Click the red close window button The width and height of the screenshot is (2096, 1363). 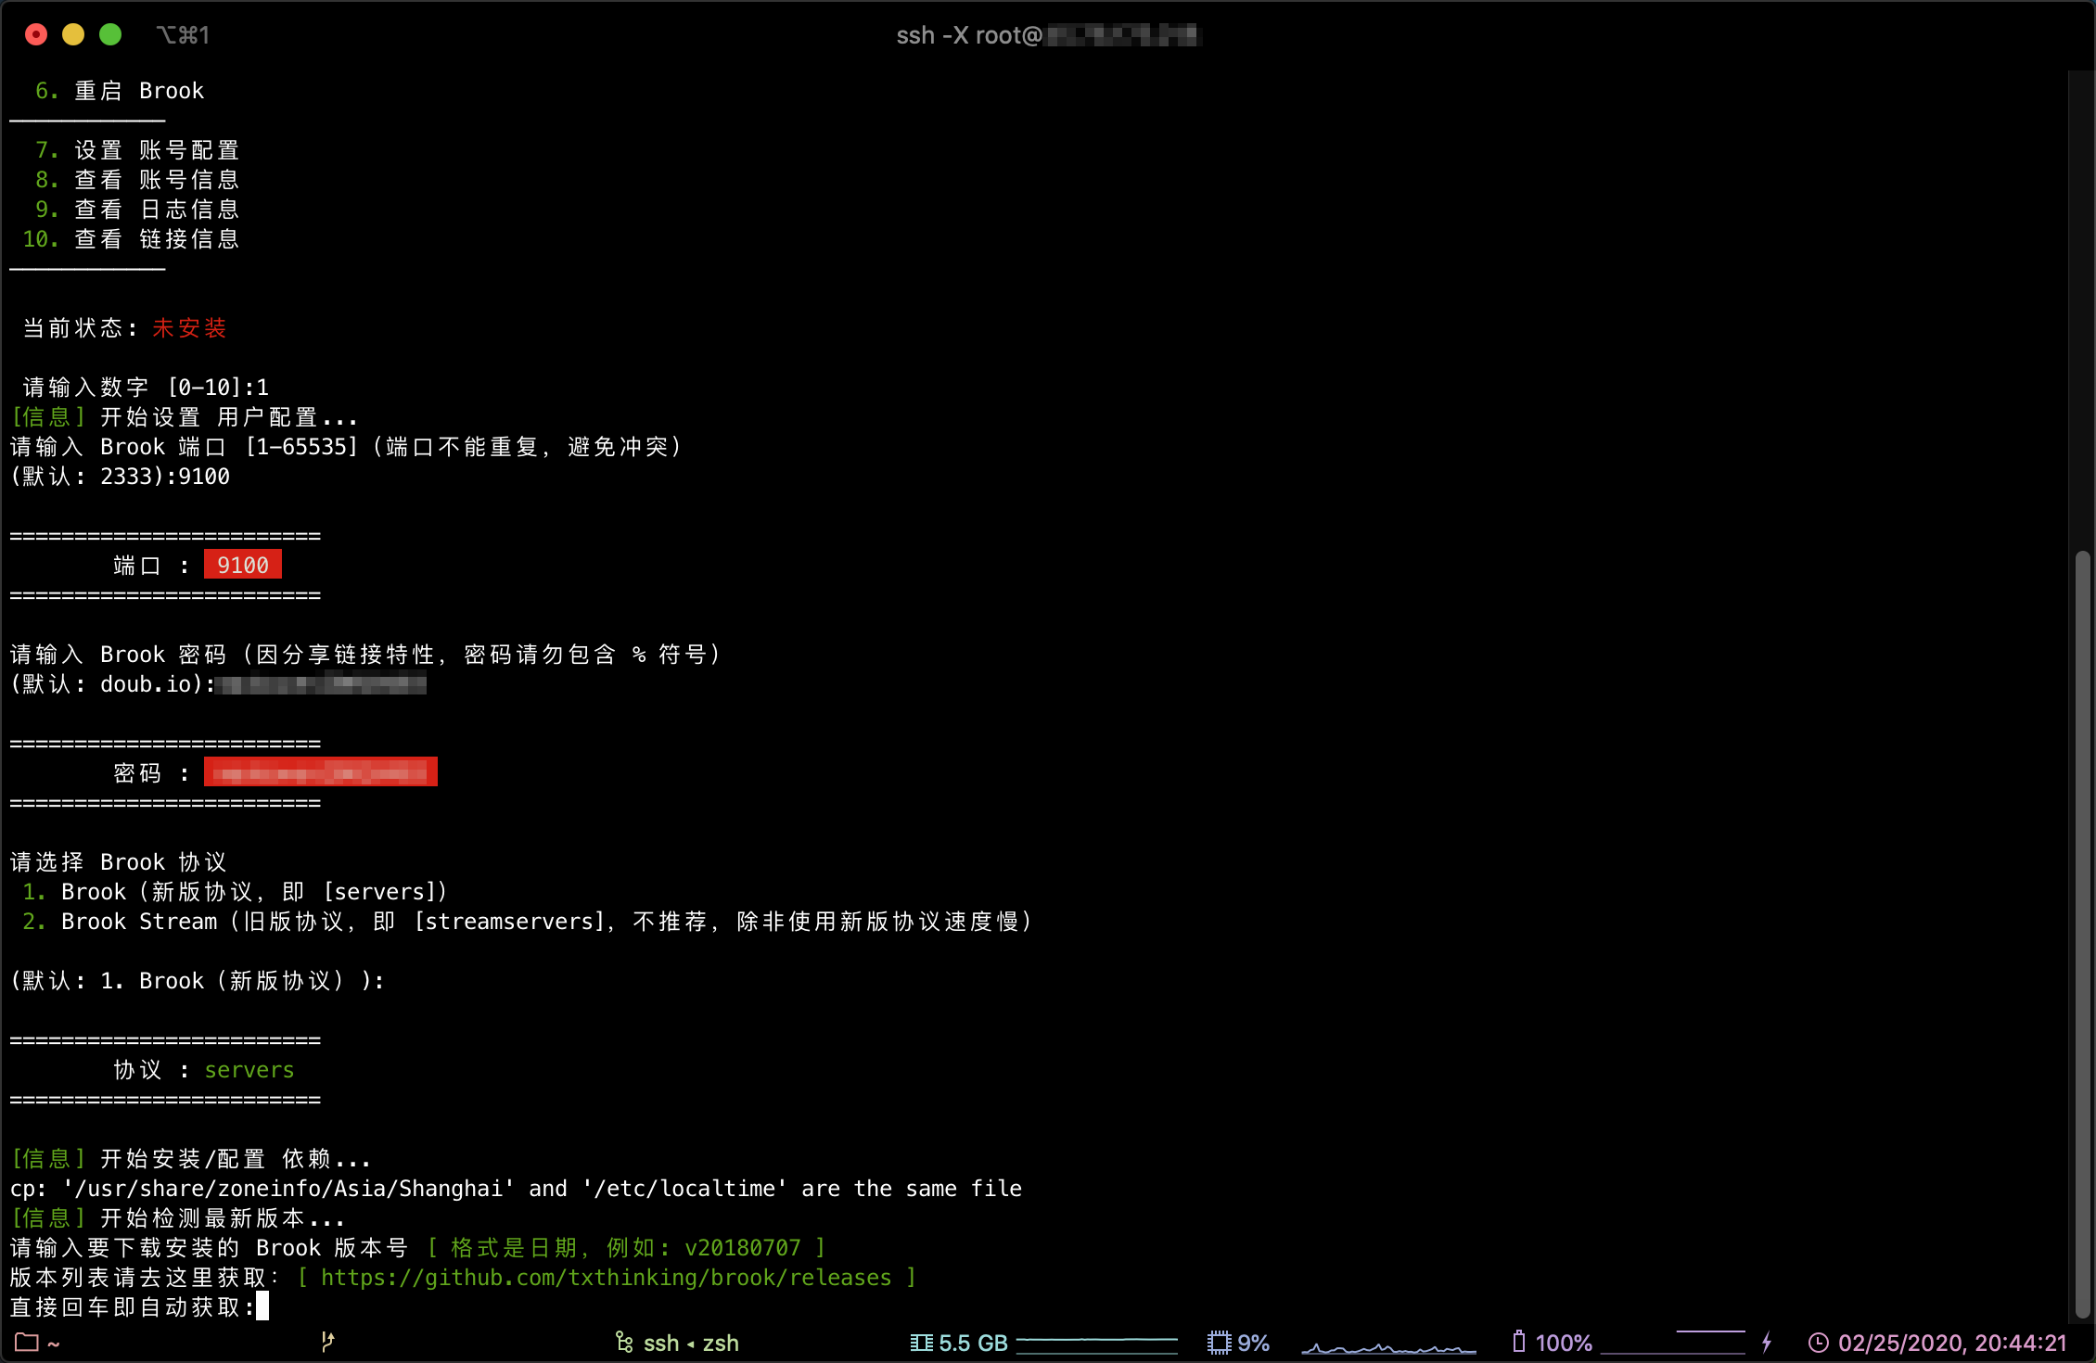point(36,34)
